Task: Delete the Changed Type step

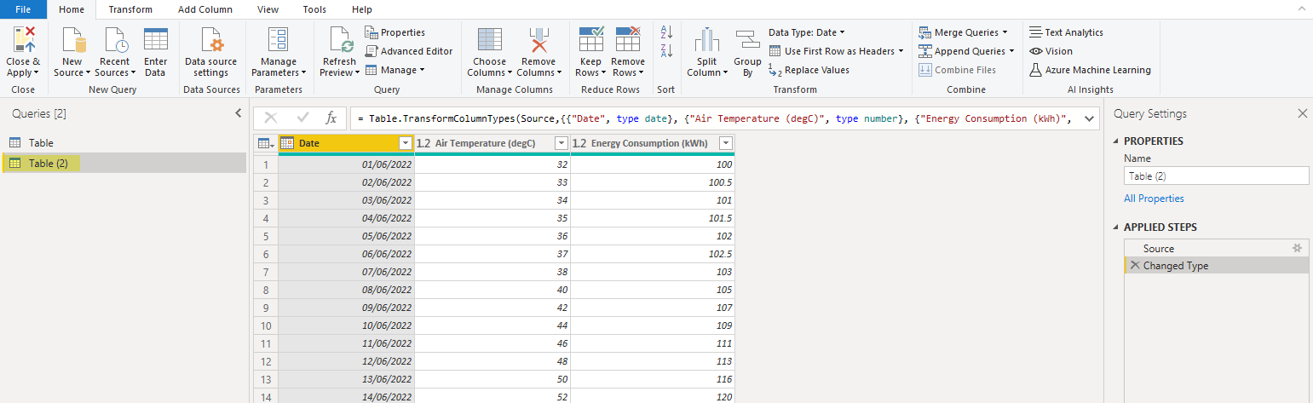Action: click(1134, 266)
